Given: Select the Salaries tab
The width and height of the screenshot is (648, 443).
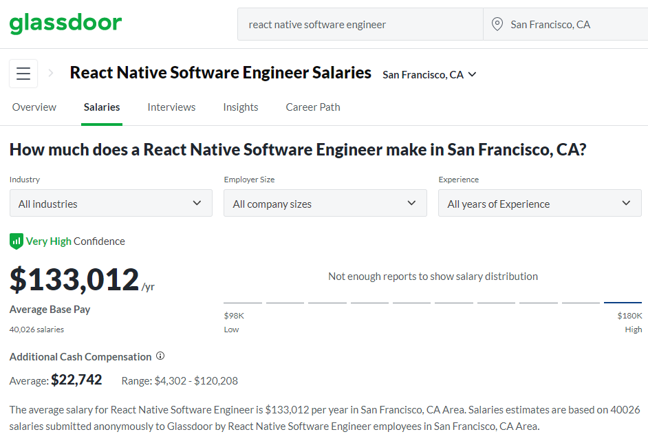Looking at the screenshot, I should click(102, 107).
